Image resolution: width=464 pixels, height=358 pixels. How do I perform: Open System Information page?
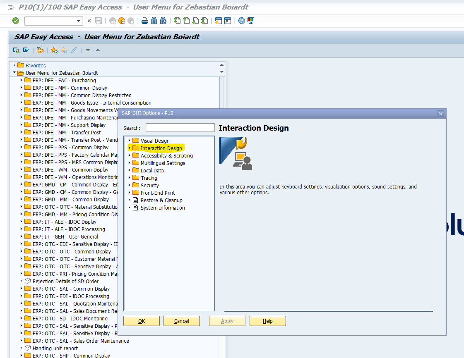tap(163, 208)
